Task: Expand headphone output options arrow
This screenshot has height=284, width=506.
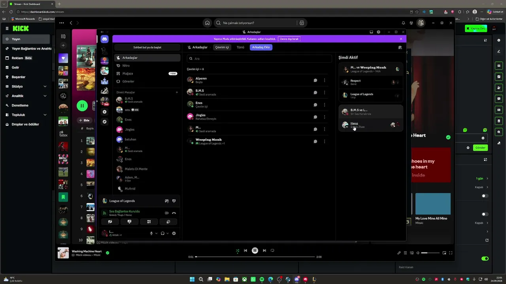Action: (168, 233)
